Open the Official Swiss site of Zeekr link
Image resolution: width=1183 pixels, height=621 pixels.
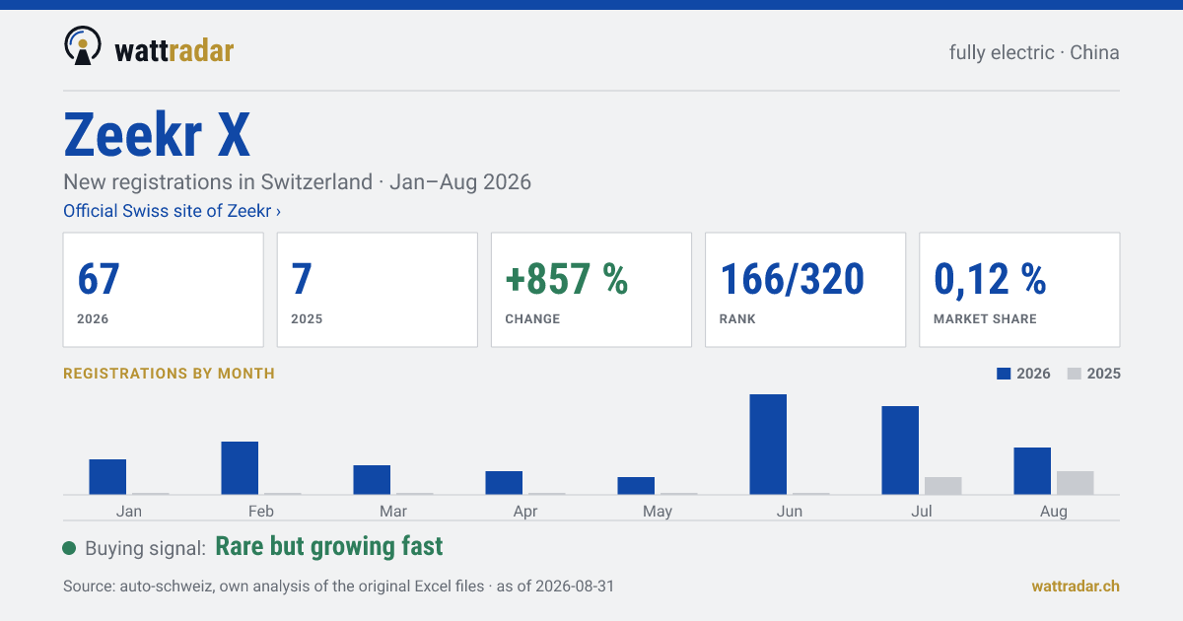coord(172,211)
